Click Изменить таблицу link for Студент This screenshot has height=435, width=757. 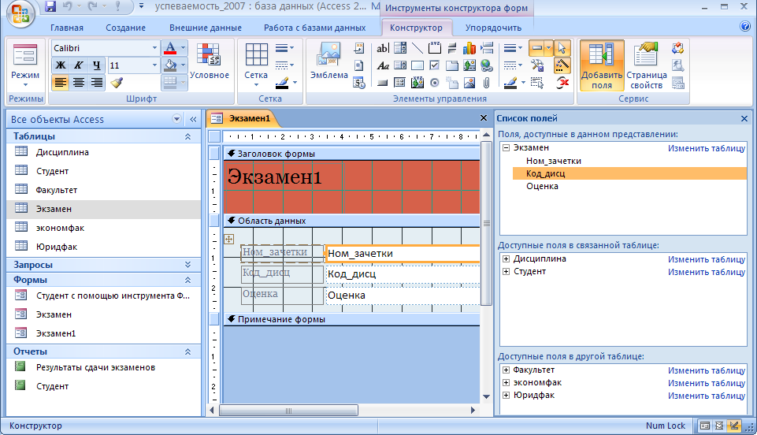707,272
